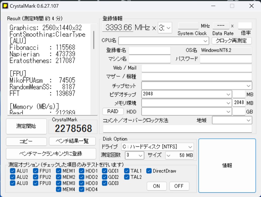261x197 pixels.
Task: Toggle the ALU3 test option
Action: (13, 183)
